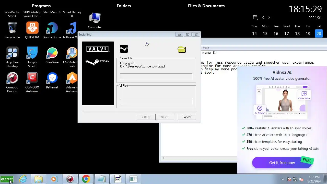Image resolution: width=327 pixels, height=184 pixels.
Task: Click Smart Defrag 8 desktop label
Action: coord(72,14)
